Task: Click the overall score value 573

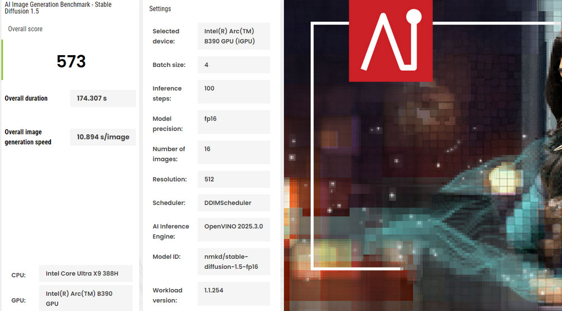Action: (x=71, y=61)
